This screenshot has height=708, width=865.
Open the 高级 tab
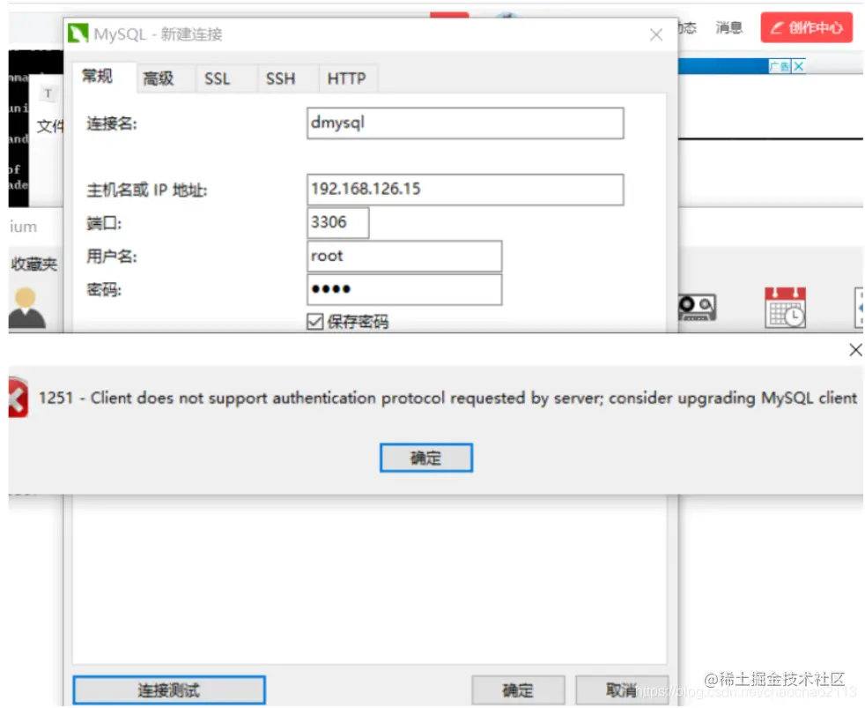[x=159, y=78]
